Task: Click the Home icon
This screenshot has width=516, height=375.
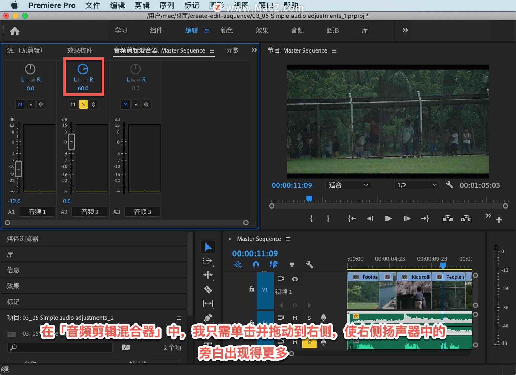Action: [15, 31]
